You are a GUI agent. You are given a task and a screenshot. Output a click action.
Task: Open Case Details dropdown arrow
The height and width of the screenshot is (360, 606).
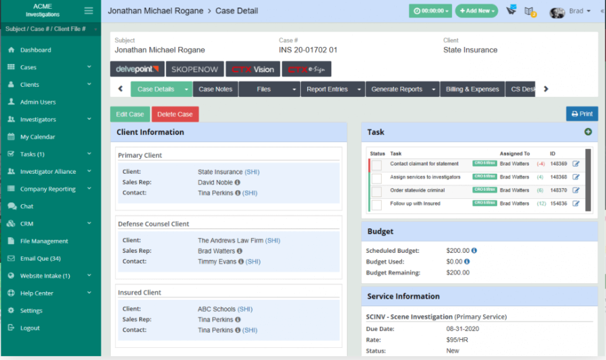click(x=186, y=89)
